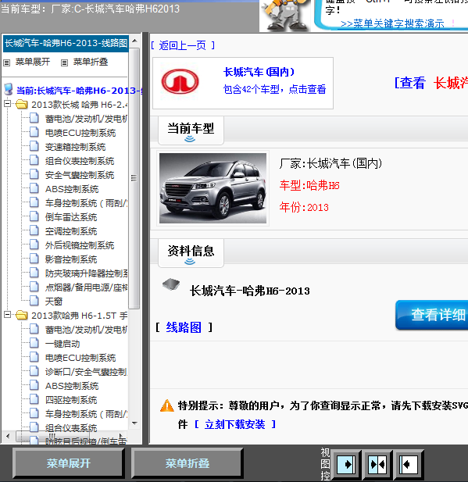The height and width of the screenshot is (482, 468).
Task: Click the mechanic cartoon mascot image
Action: coord(285,16)
